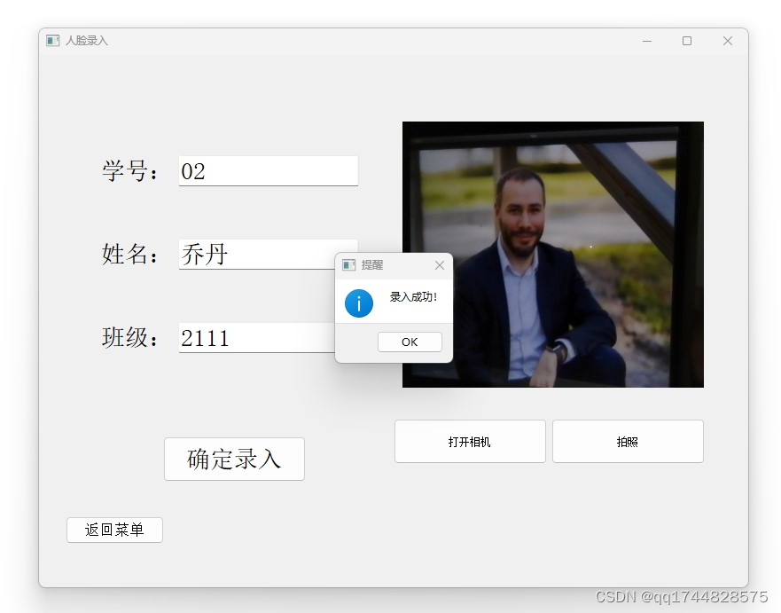This screenshot has width=781, height=613.
Task: Click the 提醒 dialog title icon
Action: 348,265
